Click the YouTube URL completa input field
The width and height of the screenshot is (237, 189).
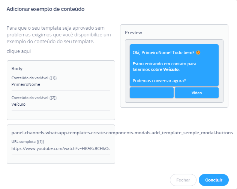click(60, 148)
